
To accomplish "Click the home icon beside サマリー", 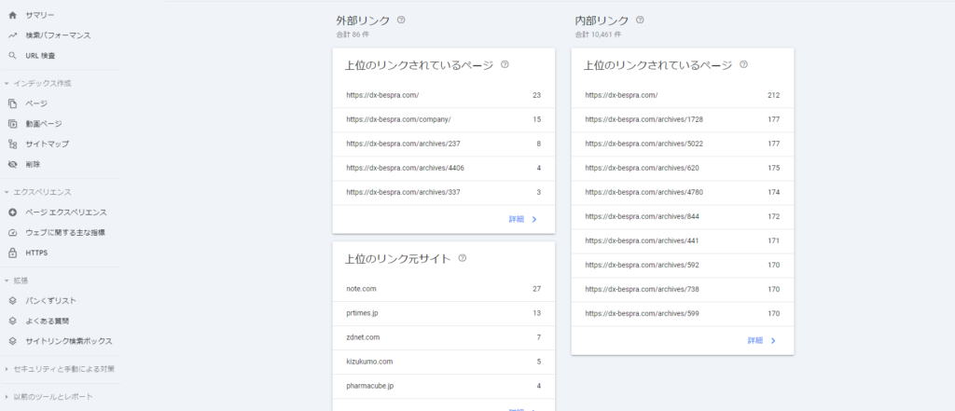I will click(12, 15).
